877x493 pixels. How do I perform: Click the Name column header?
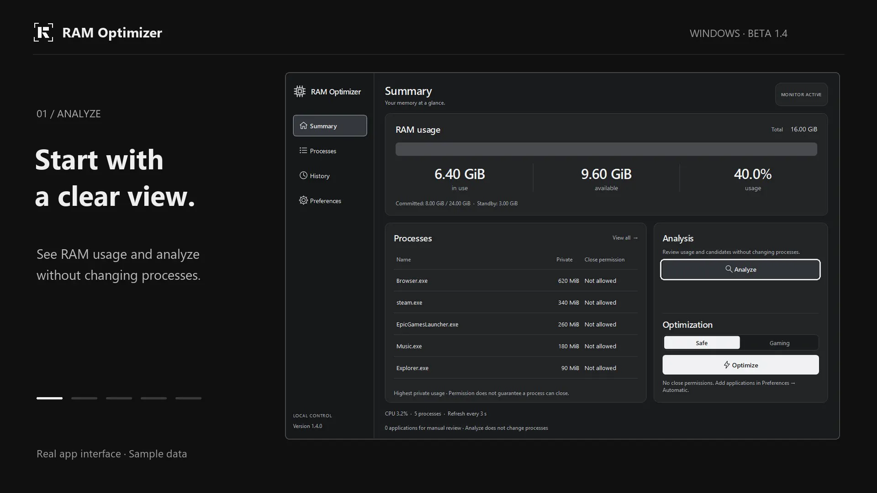[403, 259]
